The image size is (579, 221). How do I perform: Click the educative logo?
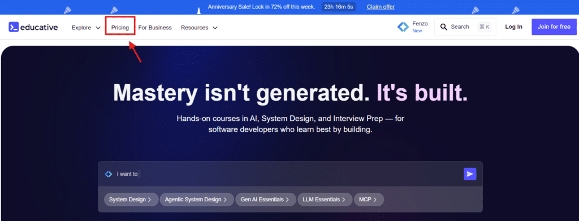tap(33, 27)
